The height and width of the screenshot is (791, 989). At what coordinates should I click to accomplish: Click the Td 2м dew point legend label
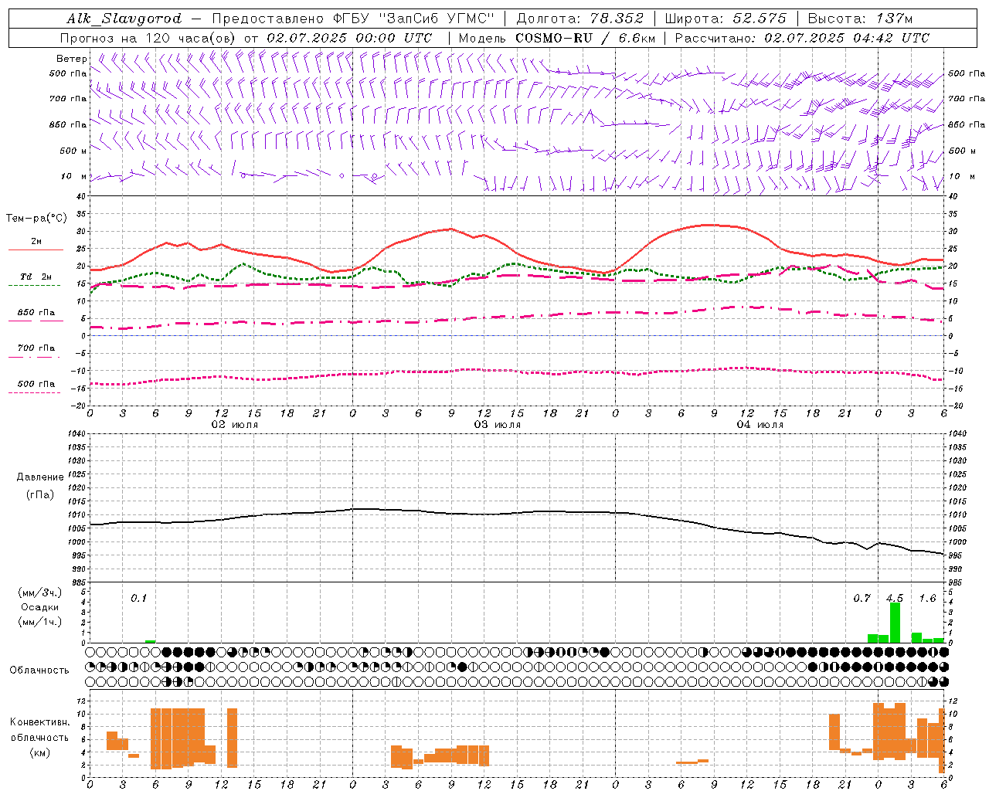click(36, 277)
